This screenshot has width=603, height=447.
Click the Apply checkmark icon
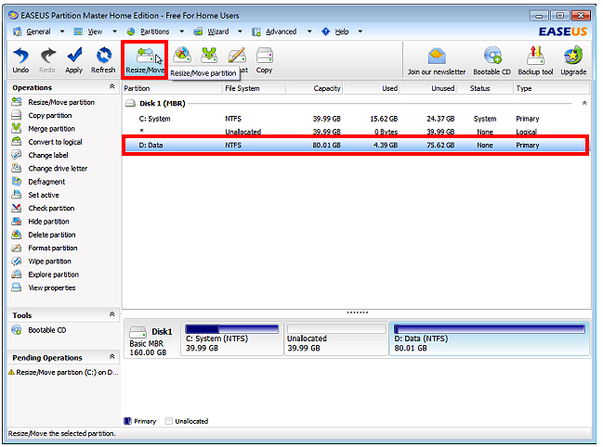(x=74, y=56)
